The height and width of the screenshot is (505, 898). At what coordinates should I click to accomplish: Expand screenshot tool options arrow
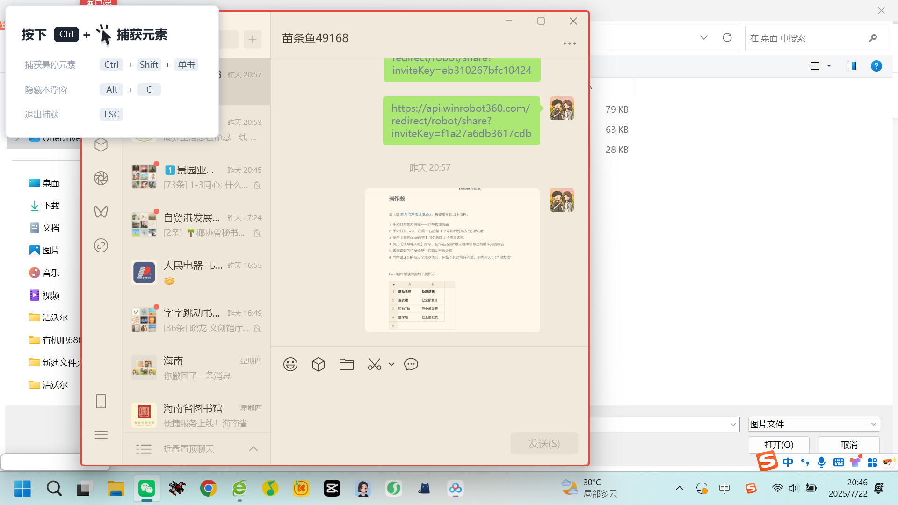coord(391,364)
